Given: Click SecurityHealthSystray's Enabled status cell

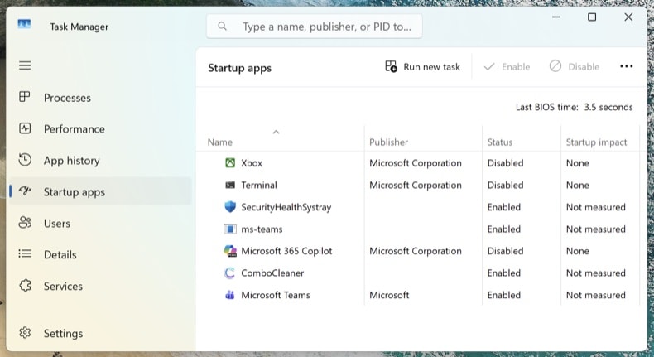Looking at the screenshot, I should pyautogui.click(x=504, y=207).
